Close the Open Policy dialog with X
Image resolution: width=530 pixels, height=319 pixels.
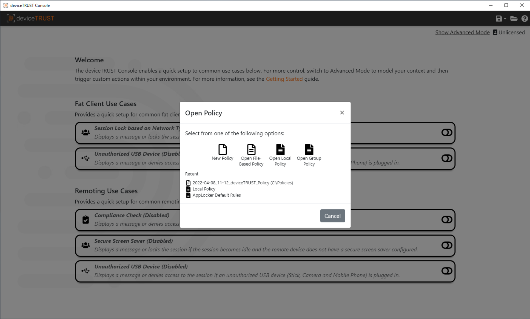tap(342, 112)
